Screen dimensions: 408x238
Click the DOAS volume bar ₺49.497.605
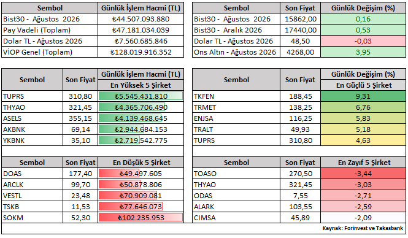(140, 174)
